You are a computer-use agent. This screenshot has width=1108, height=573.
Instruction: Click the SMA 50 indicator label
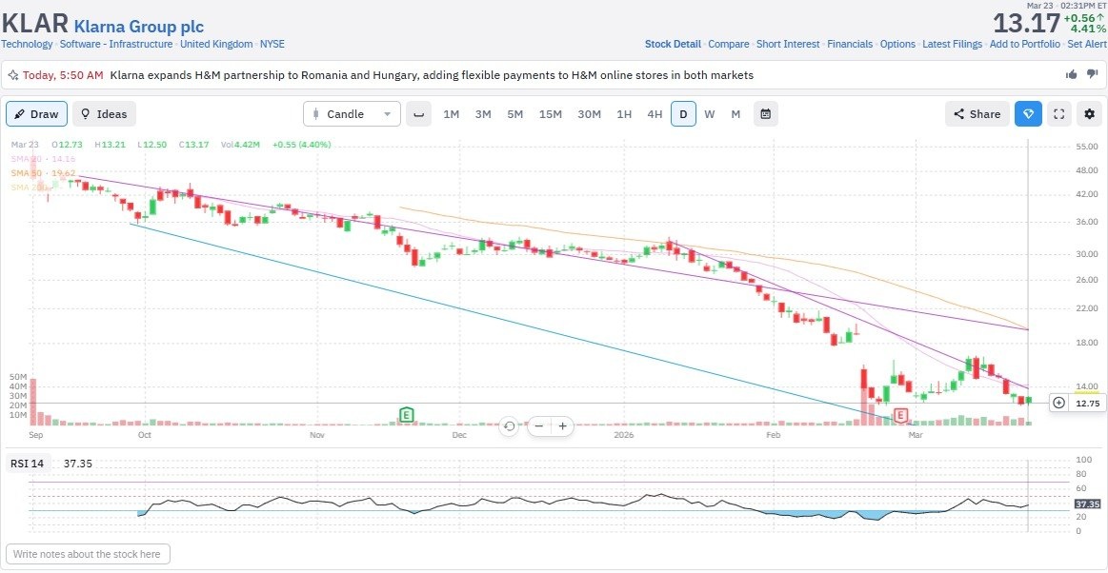coord(43,173)
